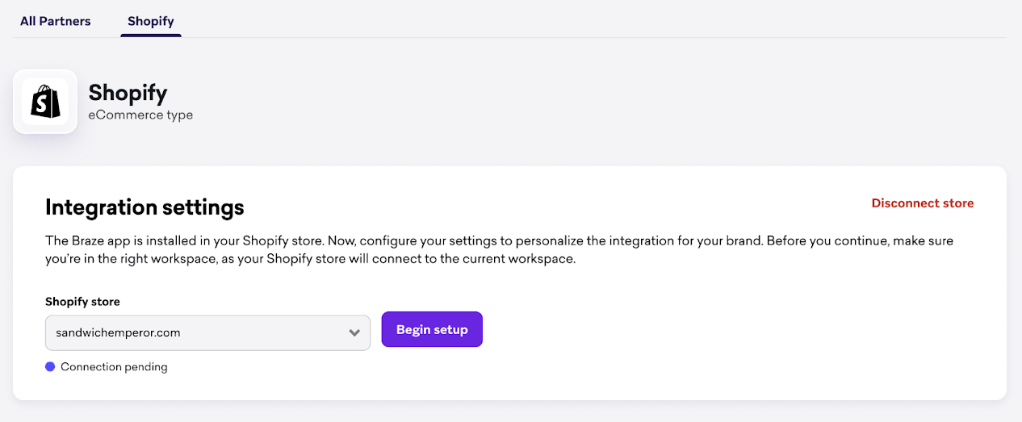The image size is (1022, 422).
Task: Click the Shopify store field label
Action: click(x=82, y=302)
